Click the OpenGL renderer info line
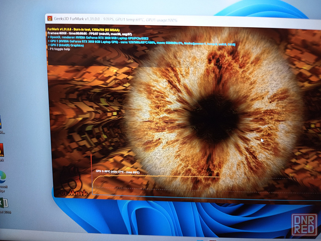The height and width of the screenshot is (241, 321). [x=98, y=38]
